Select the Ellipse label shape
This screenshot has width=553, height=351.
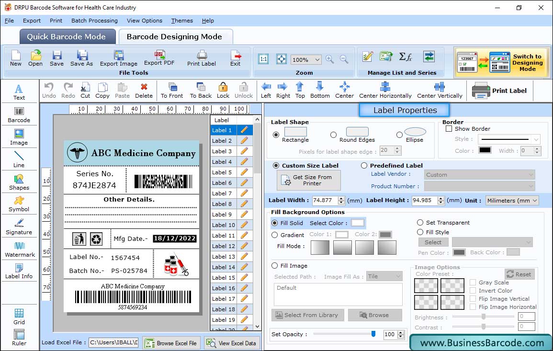pyautogui.click(x=399, y=135)
